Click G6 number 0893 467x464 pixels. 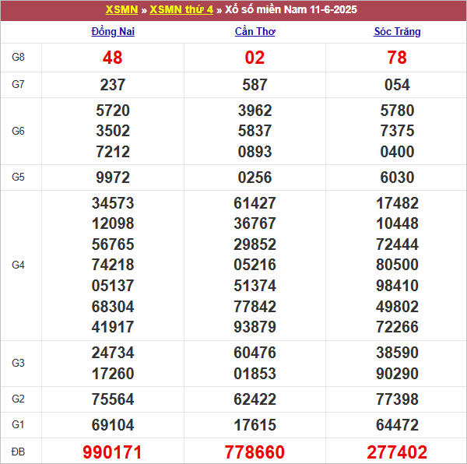point(255,152)
